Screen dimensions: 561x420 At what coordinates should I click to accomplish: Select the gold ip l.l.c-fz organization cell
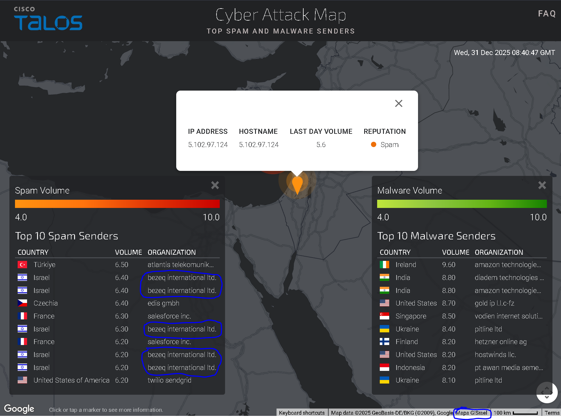click(x=494, y=303)
